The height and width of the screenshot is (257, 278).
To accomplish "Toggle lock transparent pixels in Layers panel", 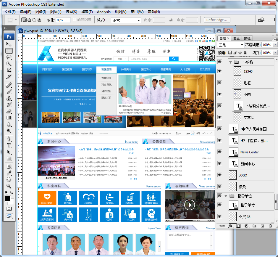I will point(230,52).
